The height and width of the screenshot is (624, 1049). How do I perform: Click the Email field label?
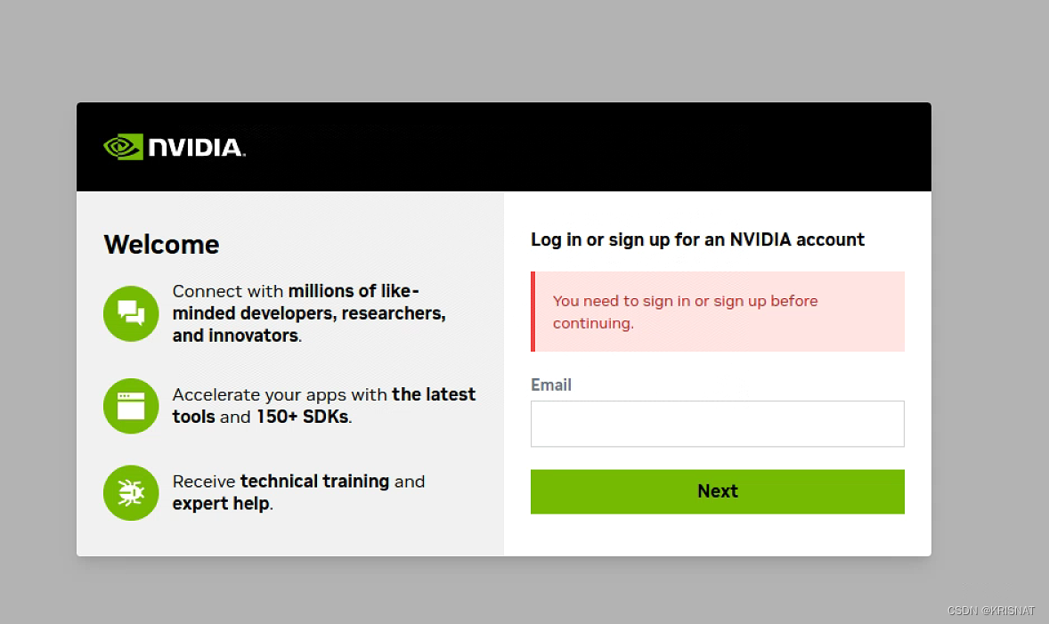(x=551, y=385)
